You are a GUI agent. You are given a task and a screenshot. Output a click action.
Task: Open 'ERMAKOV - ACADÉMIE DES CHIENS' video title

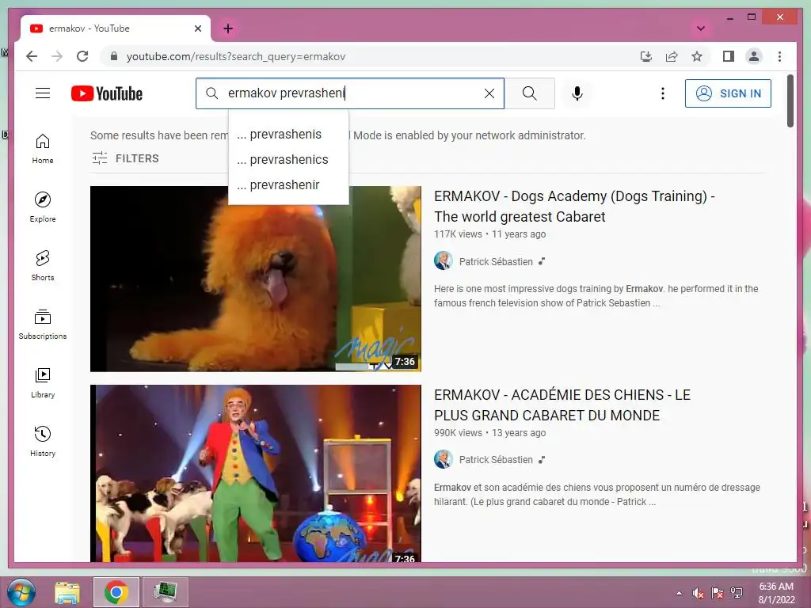[x=562, y=405]
